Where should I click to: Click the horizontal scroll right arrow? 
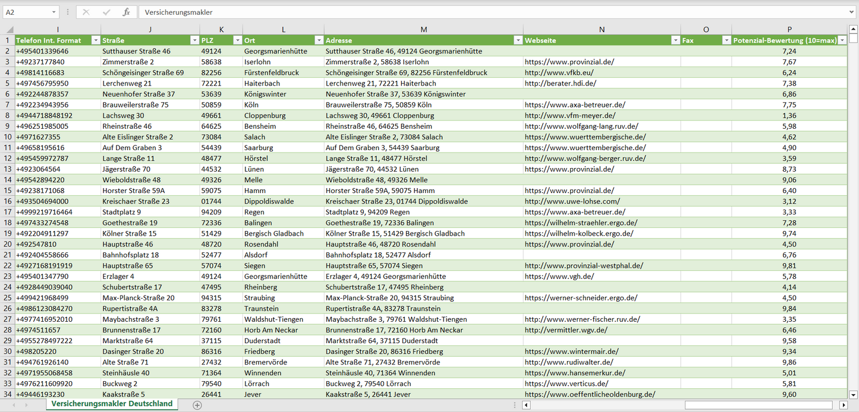click(843, 405)
